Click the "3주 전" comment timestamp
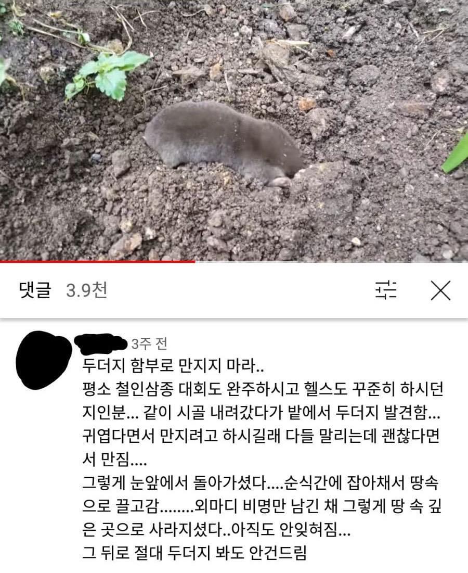 [x=149, y=343]
